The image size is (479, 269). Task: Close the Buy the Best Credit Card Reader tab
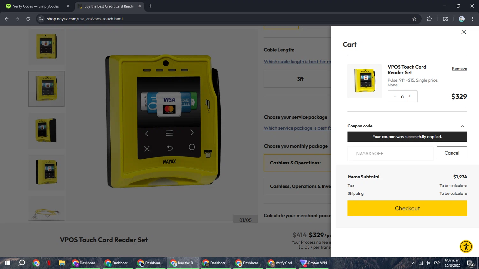coord(140,6)
